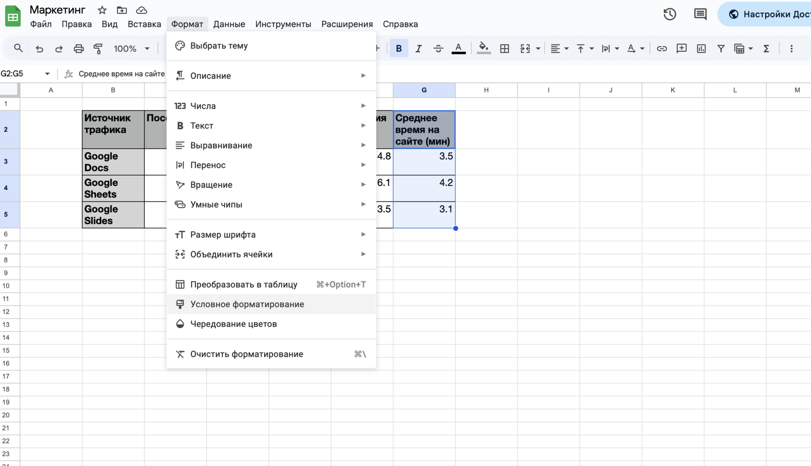The height and width of the screenshot is (466, 811).
Task: Open the Google Sheets home icon
Action: pos(13,16)
